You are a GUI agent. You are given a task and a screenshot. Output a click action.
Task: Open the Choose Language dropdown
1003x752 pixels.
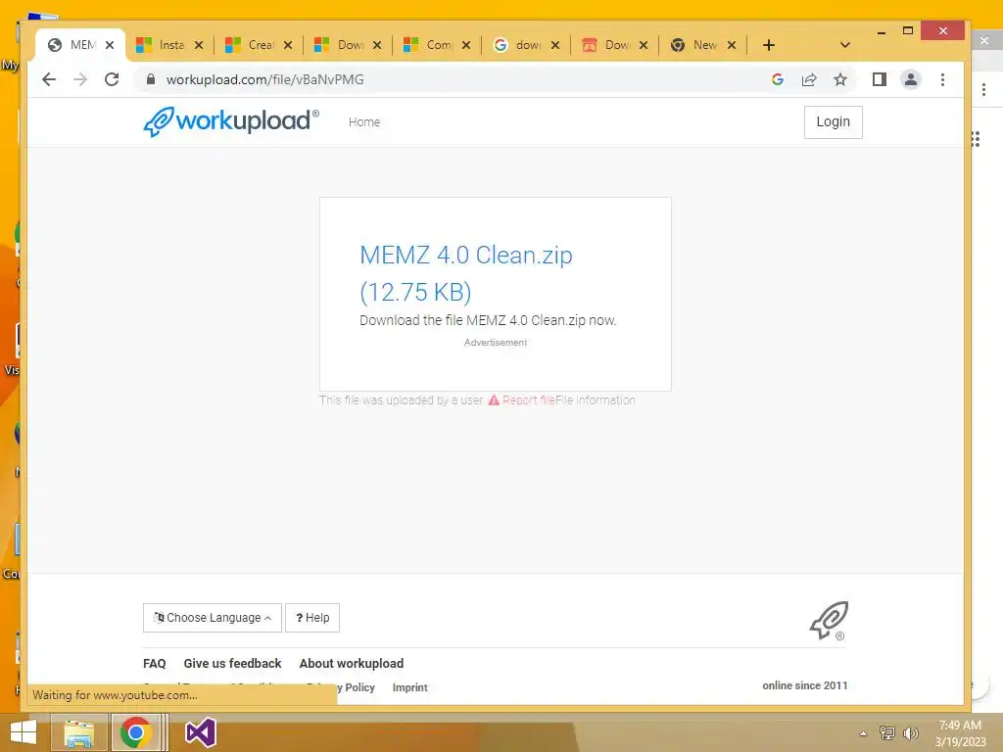213,618
